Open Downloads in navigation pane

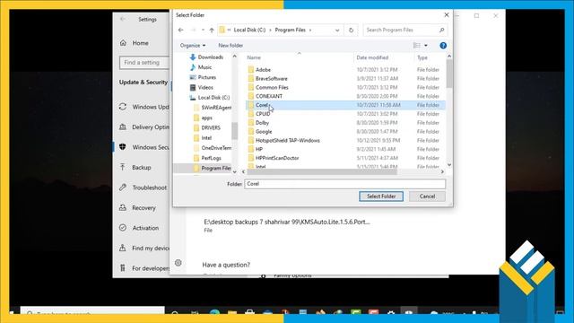(x=207, y=57)
